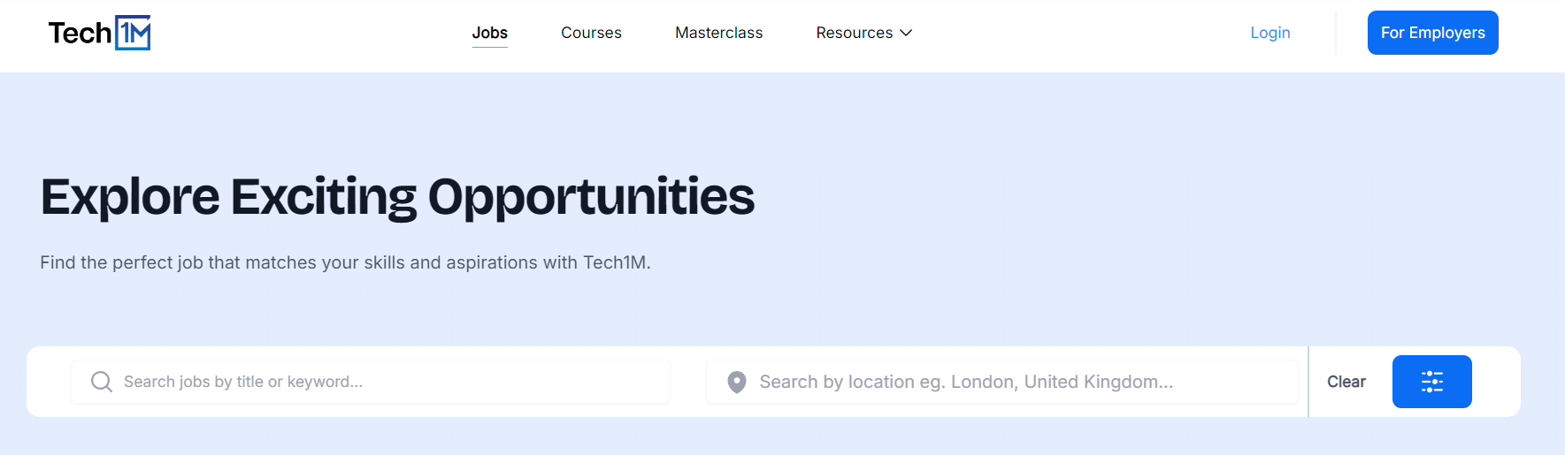Image resolution: width=1565 pixels, height=455 pixels.
Task: Switch to the Jobs tab
Action: point(489,33)
